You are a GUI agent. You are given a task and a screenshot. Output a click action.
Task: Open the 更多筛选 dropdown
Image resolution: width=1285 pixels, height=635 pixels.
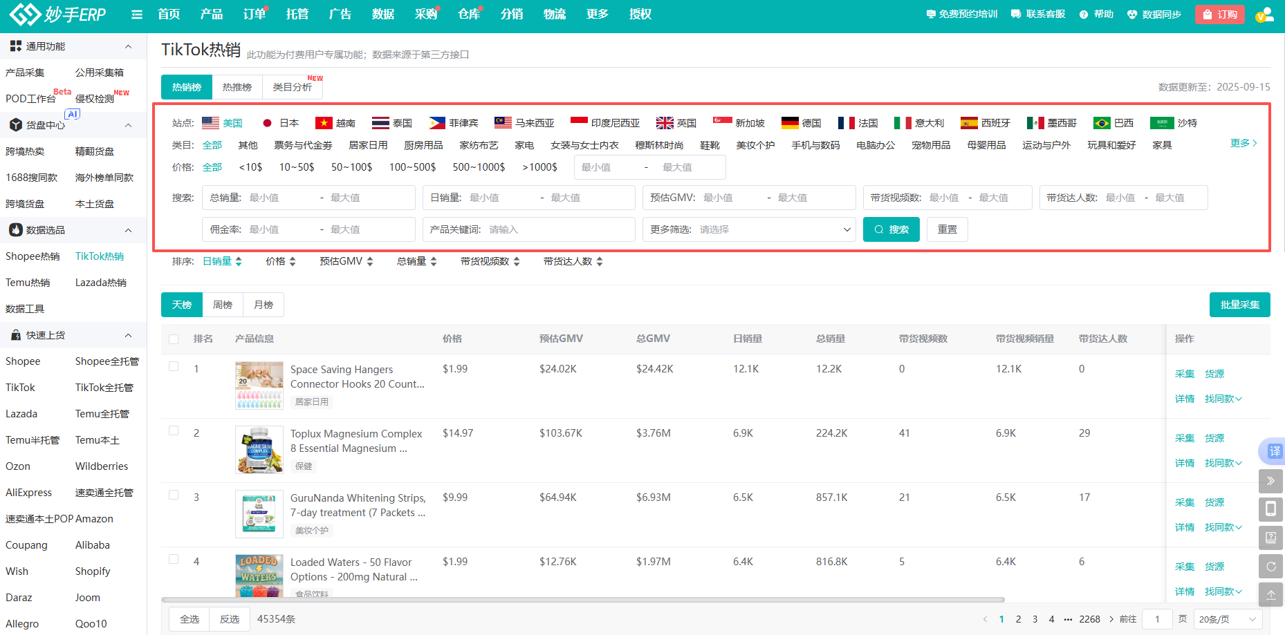(x=749, y=229)
